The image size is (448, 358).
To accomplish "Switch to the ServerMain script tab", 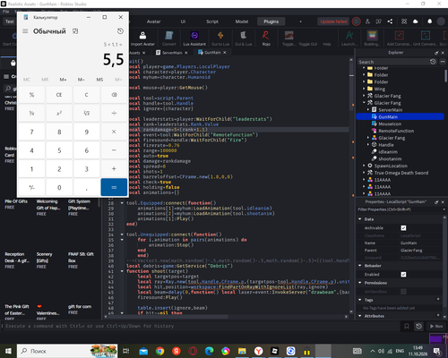I will click(x=169, y=53).
